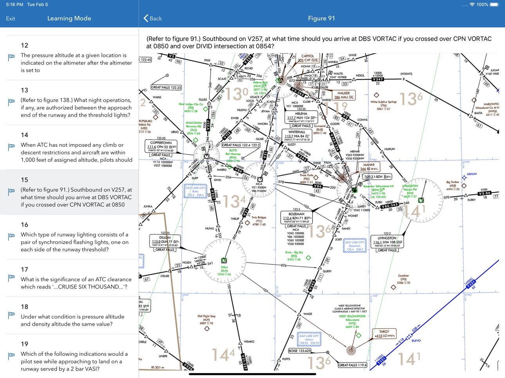
Task: Open question 12 about pressure altitude
Action: pos(69,58)
